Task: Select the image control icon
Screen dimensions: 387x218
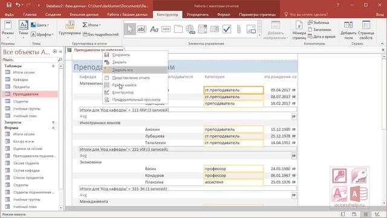Action: [x=251, y=29]
